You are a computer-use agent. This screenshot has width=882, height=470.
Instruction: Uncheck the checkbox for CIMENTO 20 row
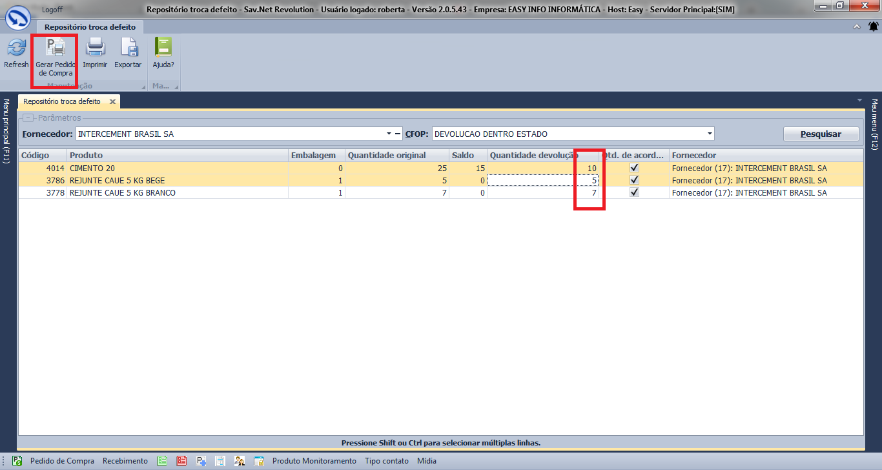634,168
